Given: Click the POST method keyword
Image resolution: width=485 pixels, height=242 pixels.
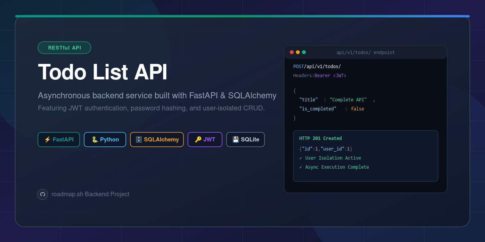Looking at the screenshot, I should (x=299, y=67).
